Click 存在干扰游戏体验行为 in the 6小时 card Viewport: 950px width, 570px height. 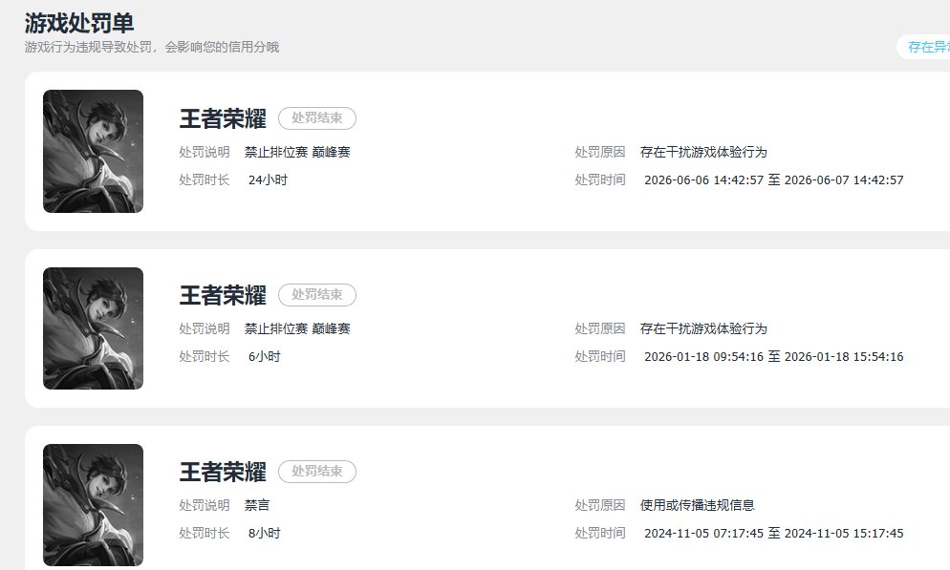point(703,328)
